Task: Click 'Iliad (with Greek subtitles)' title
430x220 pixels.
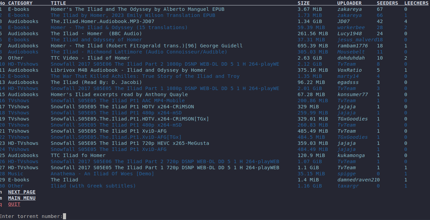Action: point(93,186)
